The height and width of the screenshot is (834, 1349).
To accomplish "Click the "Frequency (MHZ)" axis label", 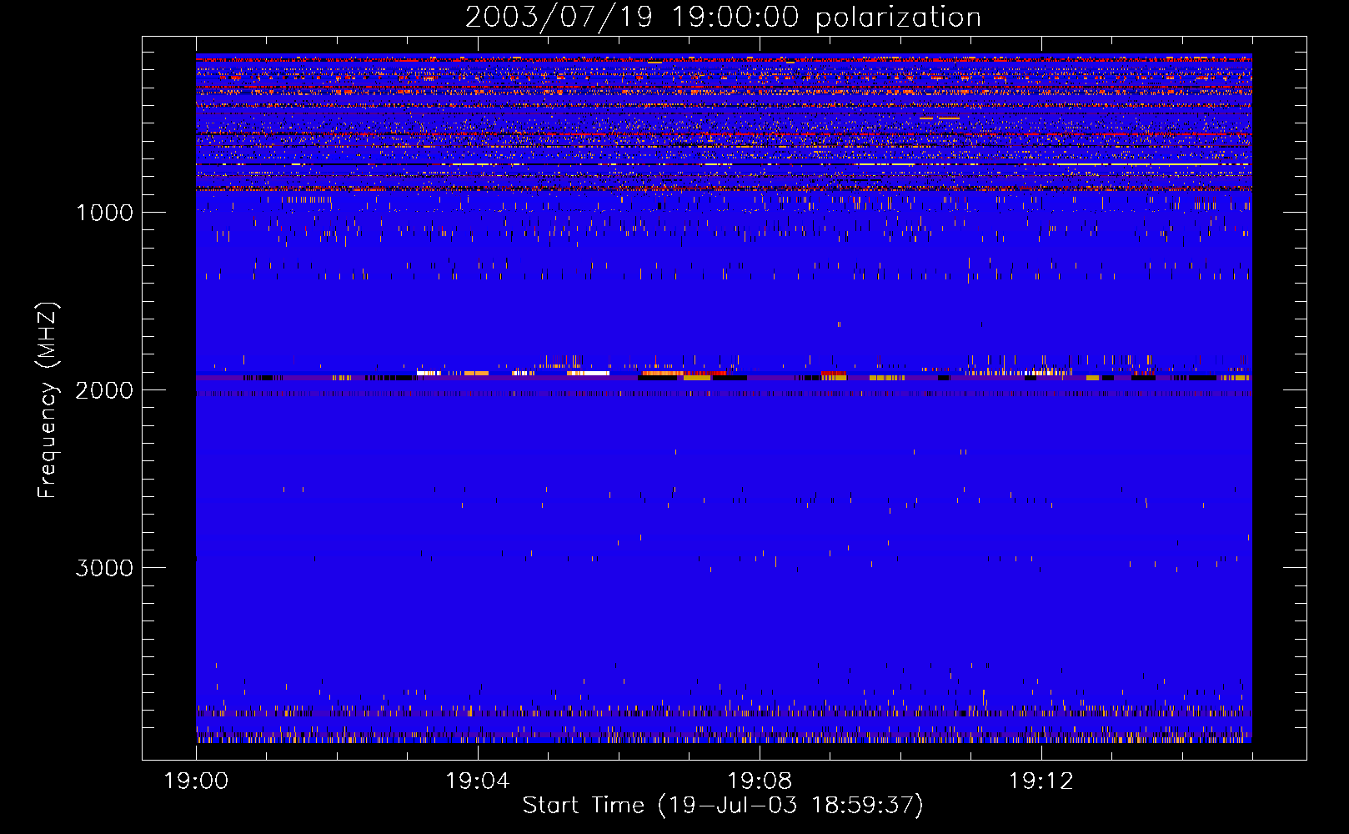I will [48, 400].
